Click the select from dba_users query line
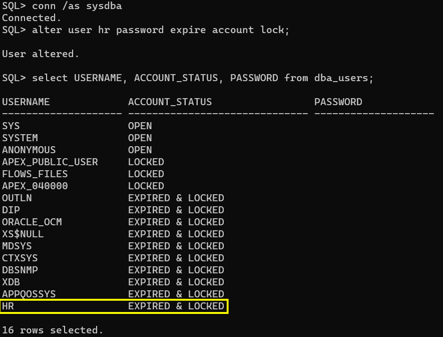The height and width of the screenshot is (337, 443). click(188, 78)
